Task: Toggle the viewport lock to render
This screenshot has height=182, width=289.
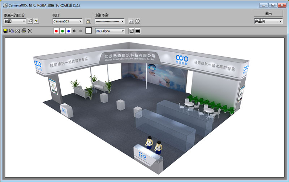Action: click(88, 21)
